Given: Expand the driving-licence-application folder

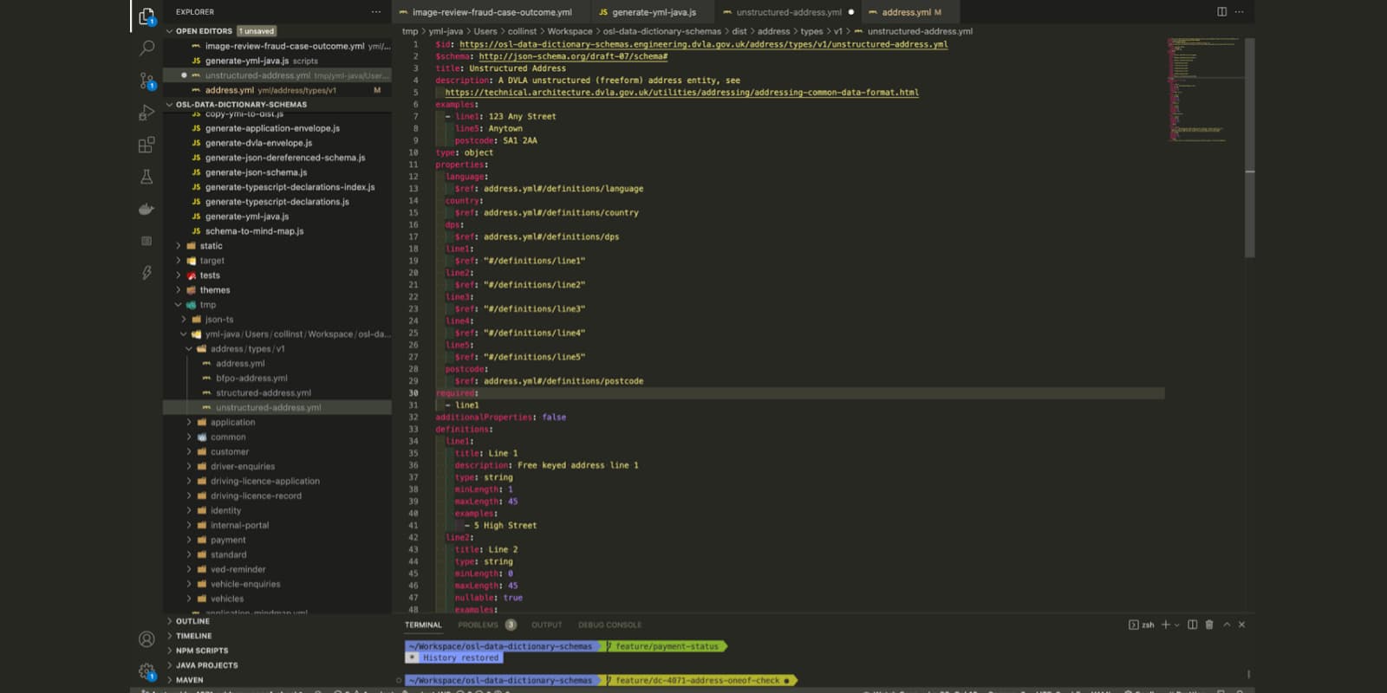Looking at the screenshot, I should pyautogui.click(x=264, y=481).
